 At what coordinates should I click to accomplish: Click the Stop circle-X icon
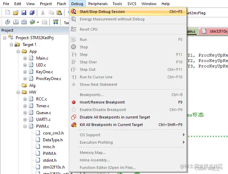coord(74,47)
